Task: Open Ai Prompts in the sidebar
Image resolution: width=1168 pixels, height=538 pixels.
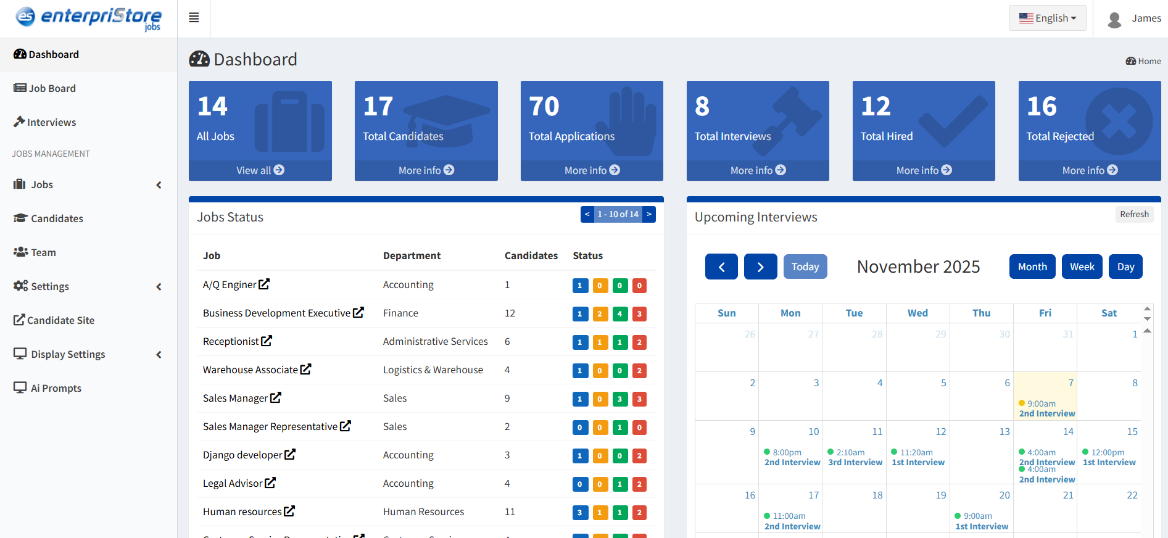Action: 88,388
